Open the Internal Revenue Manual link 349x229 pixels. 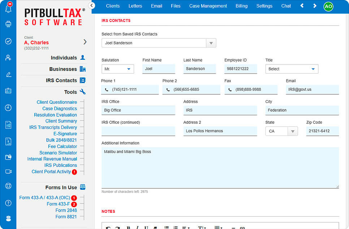(52, 159)
